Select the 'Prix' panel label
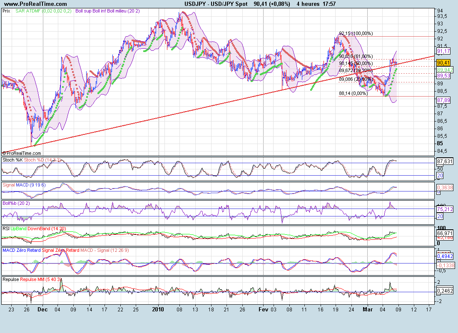The image size is (458, 333). pyautogui.click(x=6, y=11)
